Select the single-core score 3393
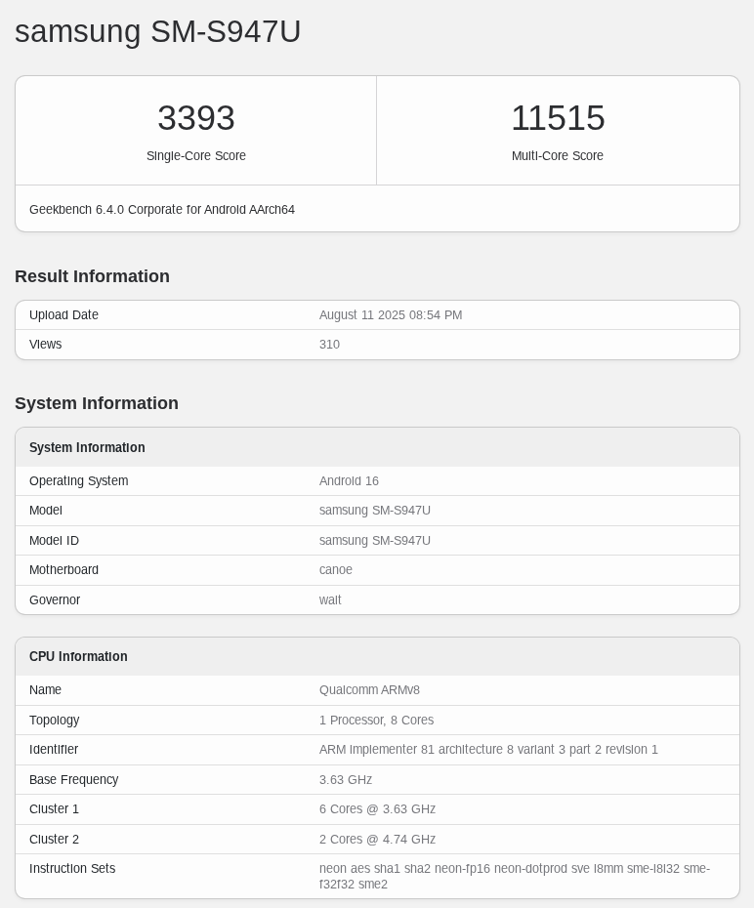The width and height of the screenshot is (754, 908). (x=195, y=117)
